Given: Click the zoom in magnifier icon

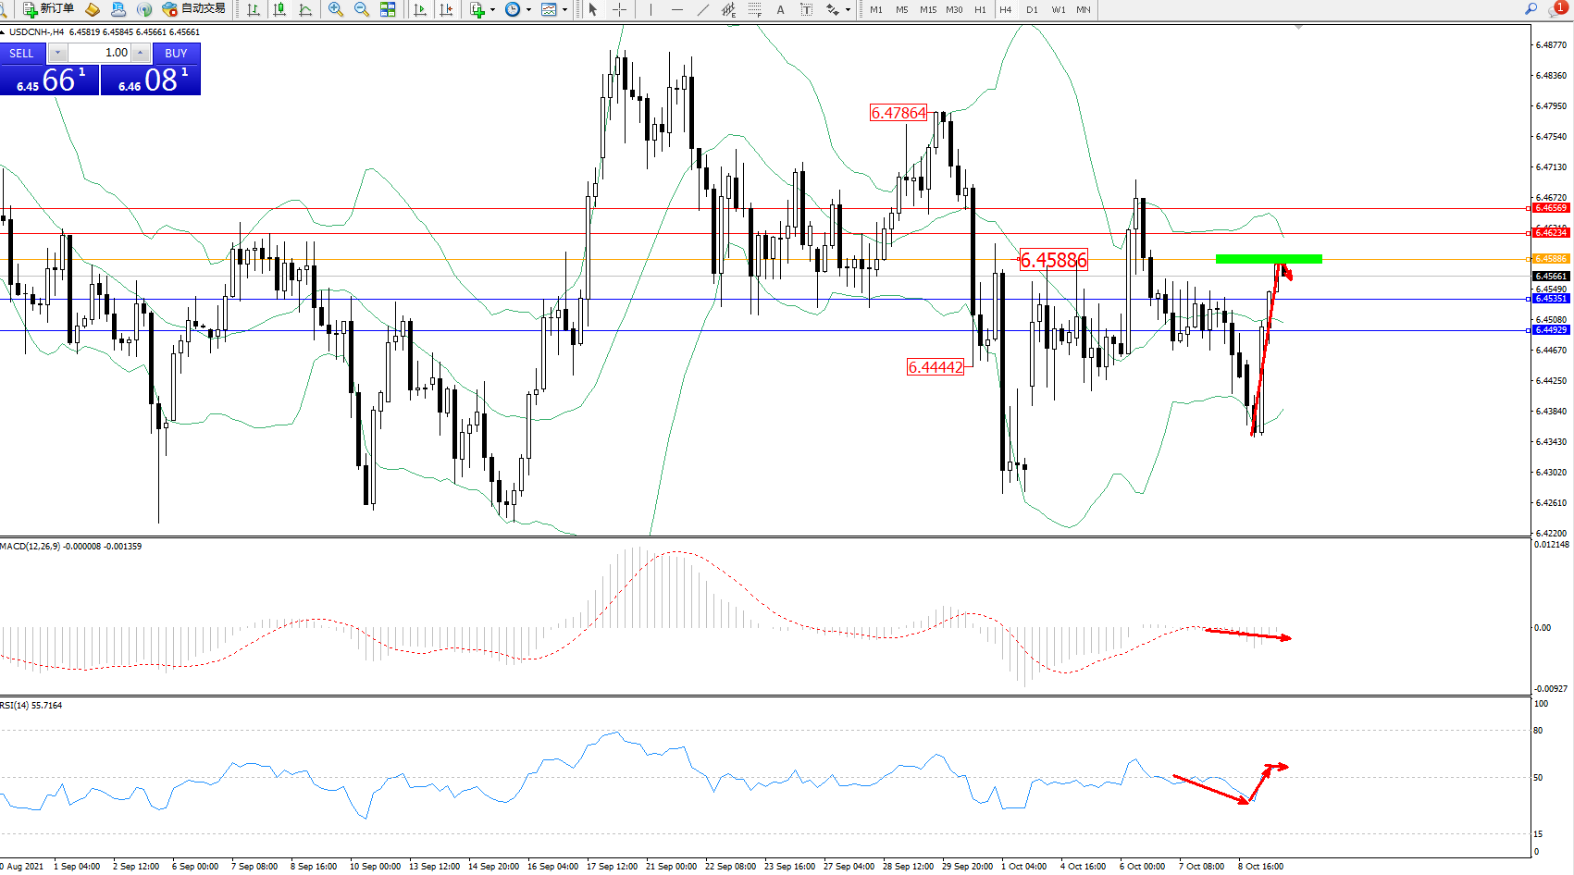Looking at the screenshot, I should 335,9.
